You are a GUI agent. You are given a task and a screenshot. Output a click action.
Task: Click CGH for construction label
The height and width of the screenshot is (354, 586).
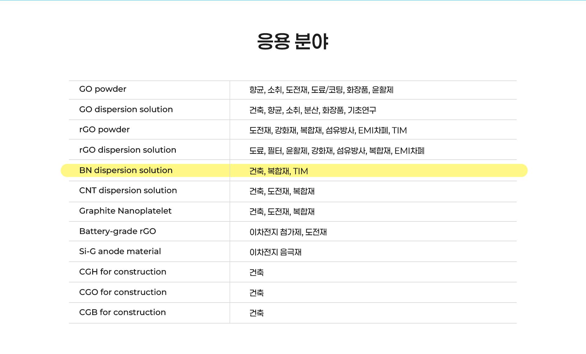click(x=123, y=272)
